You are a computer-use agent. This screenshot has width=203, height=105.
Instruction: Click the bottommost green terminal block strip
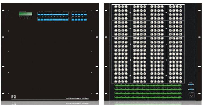point(148,97)
